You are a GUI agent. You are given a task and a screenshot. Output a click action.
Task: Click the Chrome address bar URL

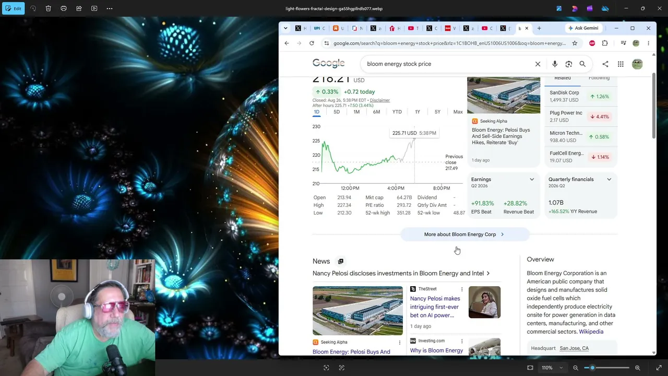click(x=449, y=43)
